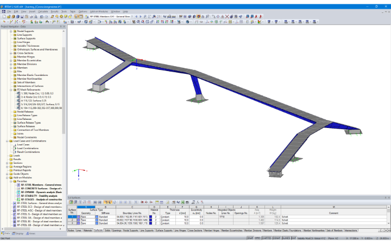The image size is (391, 244).
Task: Click the print preview icon in top toolbar
Action: coord(36,16)
